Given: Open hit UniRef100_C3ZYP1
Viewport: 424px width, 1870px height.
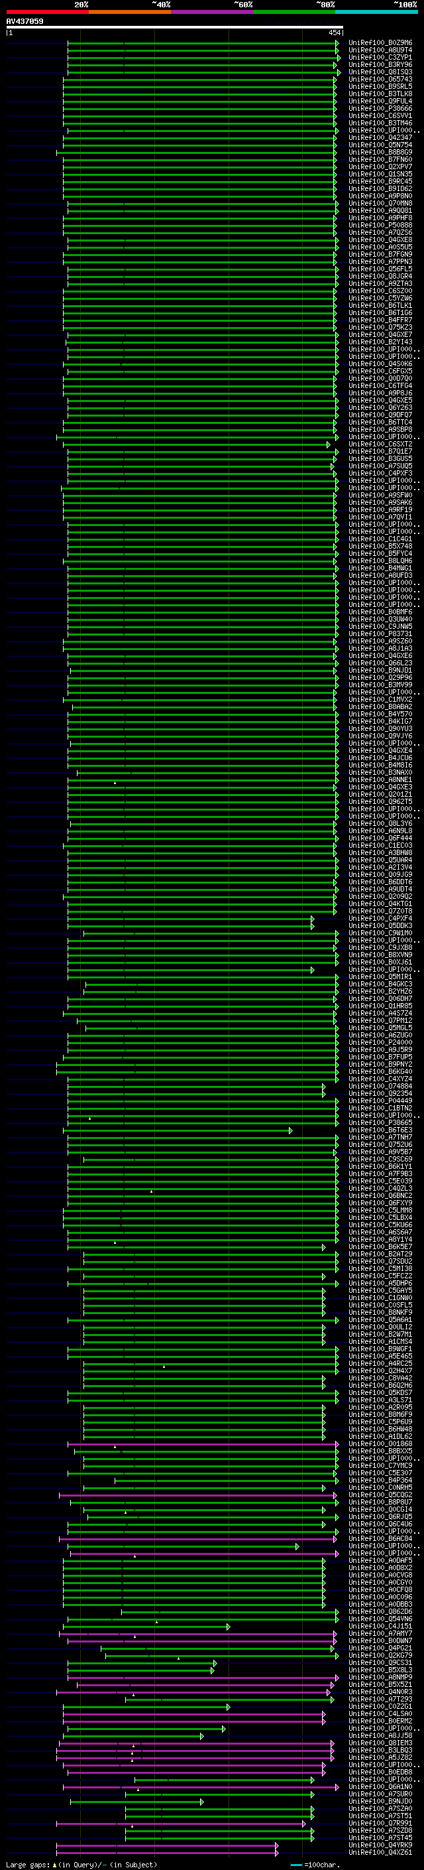Looking at the screenshot, I should (380, 57).
